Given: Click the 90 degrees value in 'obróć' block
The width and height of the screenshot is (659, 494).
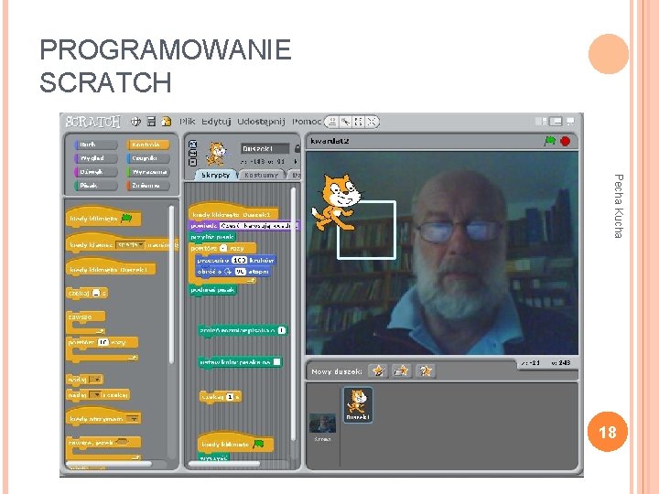Looking at the screenshot, I should click(x=240, y=272).
